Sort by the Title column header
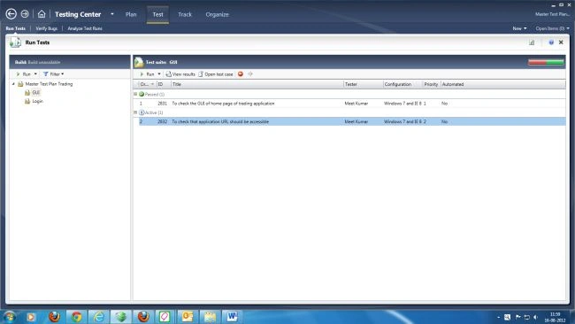The width and height of the screenshot is (575, 324). tap(257, 84)
